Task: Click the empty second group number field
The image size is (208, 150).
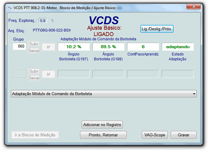Action: coord(19,74)
